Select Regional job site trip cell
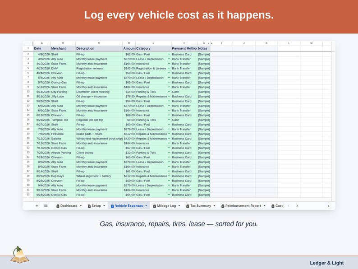This screenshot has width=358, height=269. coord(99,120)
